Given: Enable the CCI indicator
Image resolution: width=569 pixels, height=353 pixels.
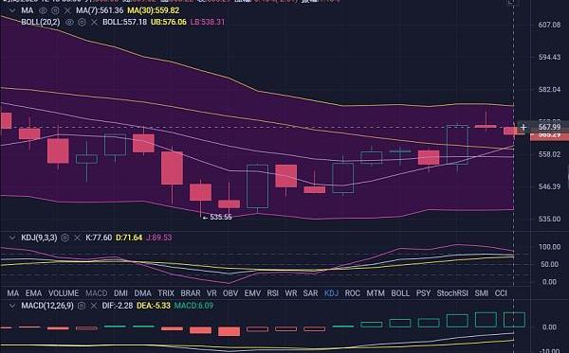Looking at the screenshot, I should (x=501, y=292).
